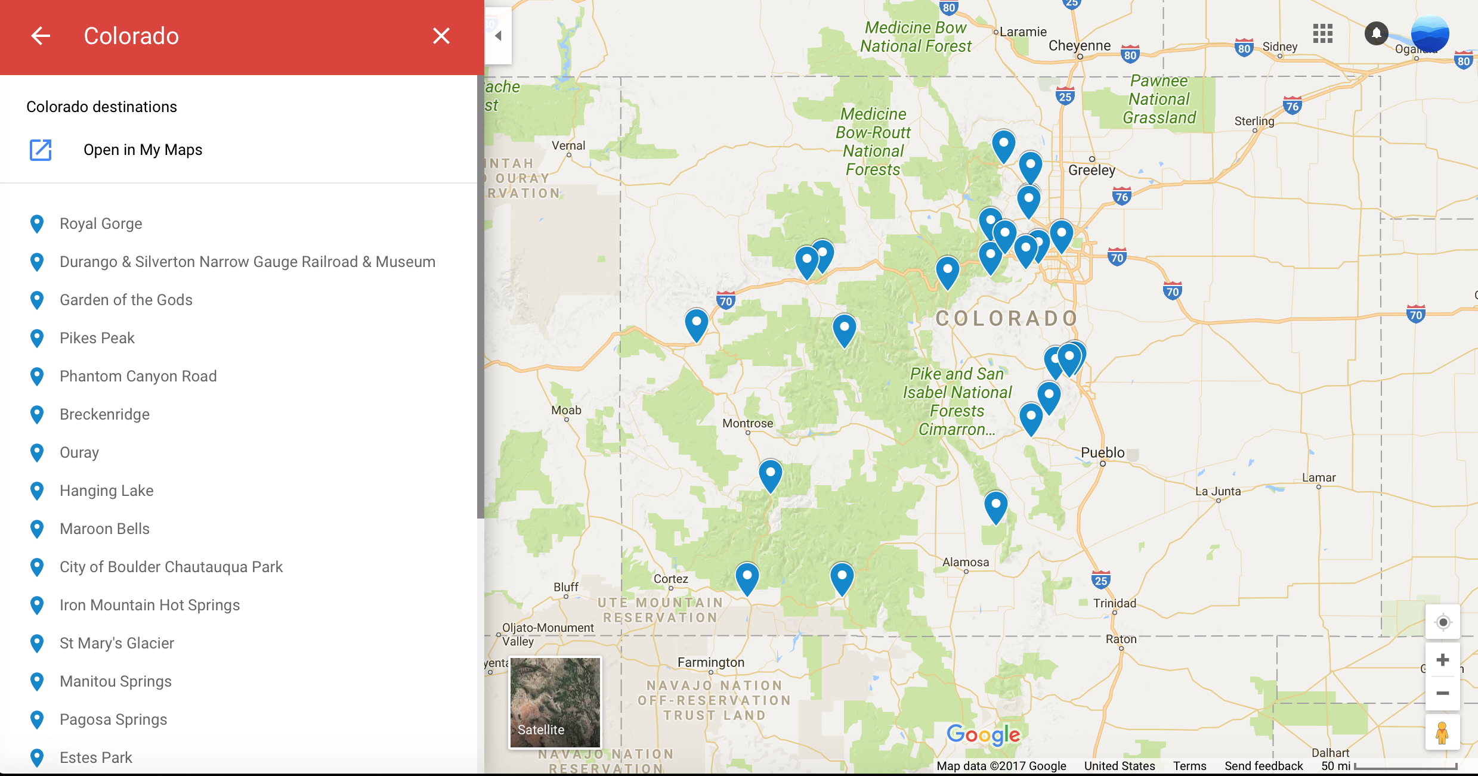This screenshot has height=776, width=1478.
Task: Select Ouray from the list
Action: (79, 452)
